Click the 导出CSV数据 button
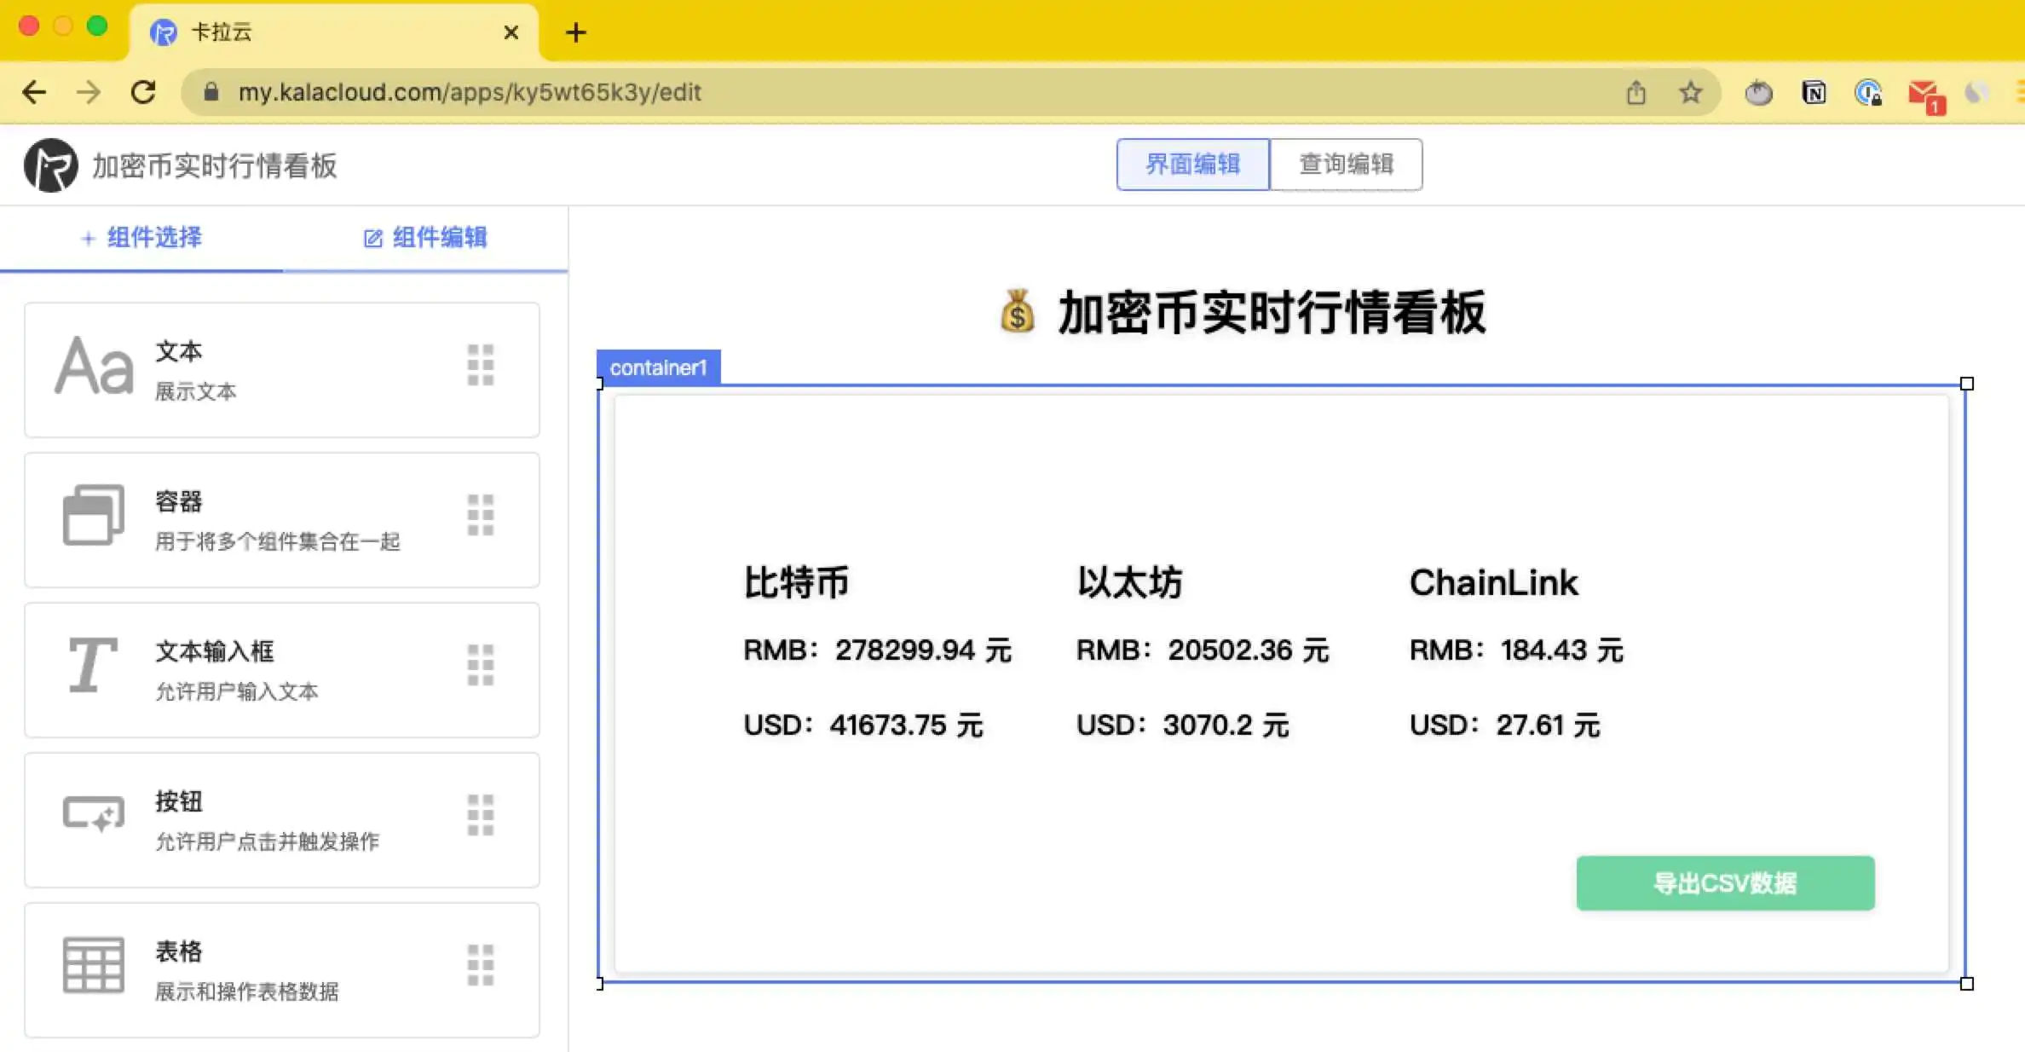This screenshot has width=2025, height=1052. pos(1725,882)
